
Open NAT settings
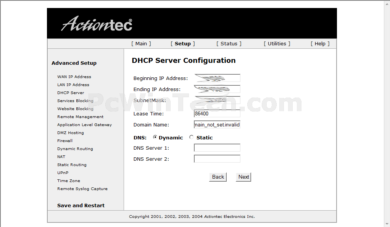click(x=61, y=157)
